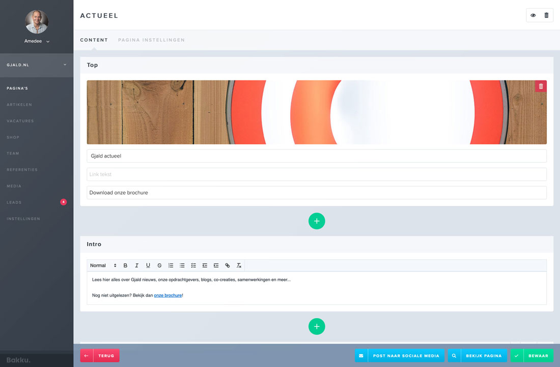Open the Normal paragraph style dropdown
560x367 pixels.
102,265
